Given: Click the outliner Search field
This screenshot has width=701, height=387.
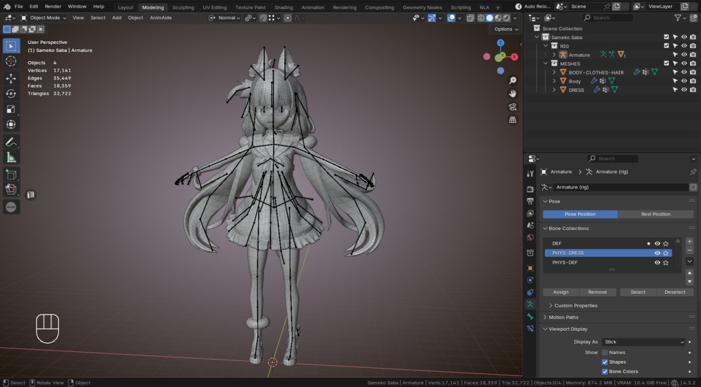Looking at the screenshot, I should (608, 18).
